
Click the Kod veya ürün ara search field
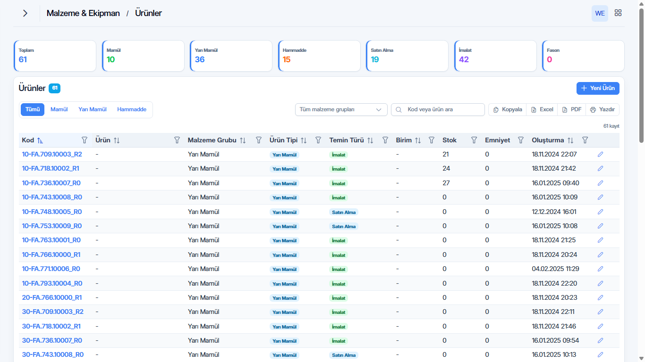(438, 109)
